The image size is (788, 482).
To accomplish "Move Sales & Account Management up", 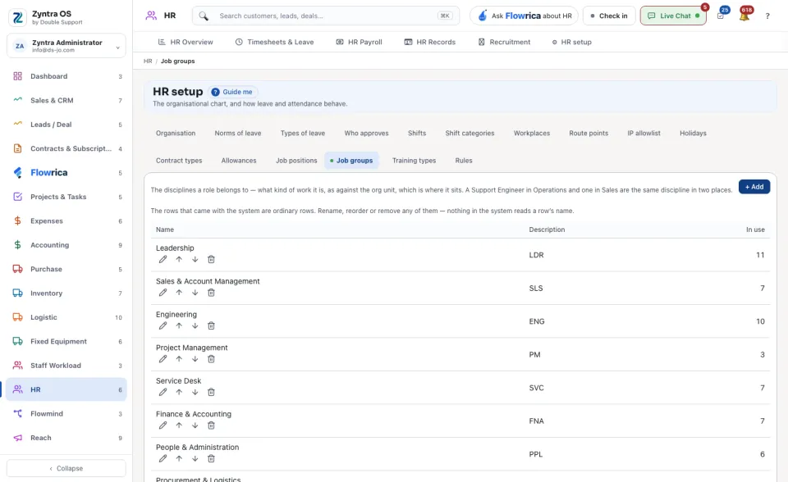I will coord(179,293).
